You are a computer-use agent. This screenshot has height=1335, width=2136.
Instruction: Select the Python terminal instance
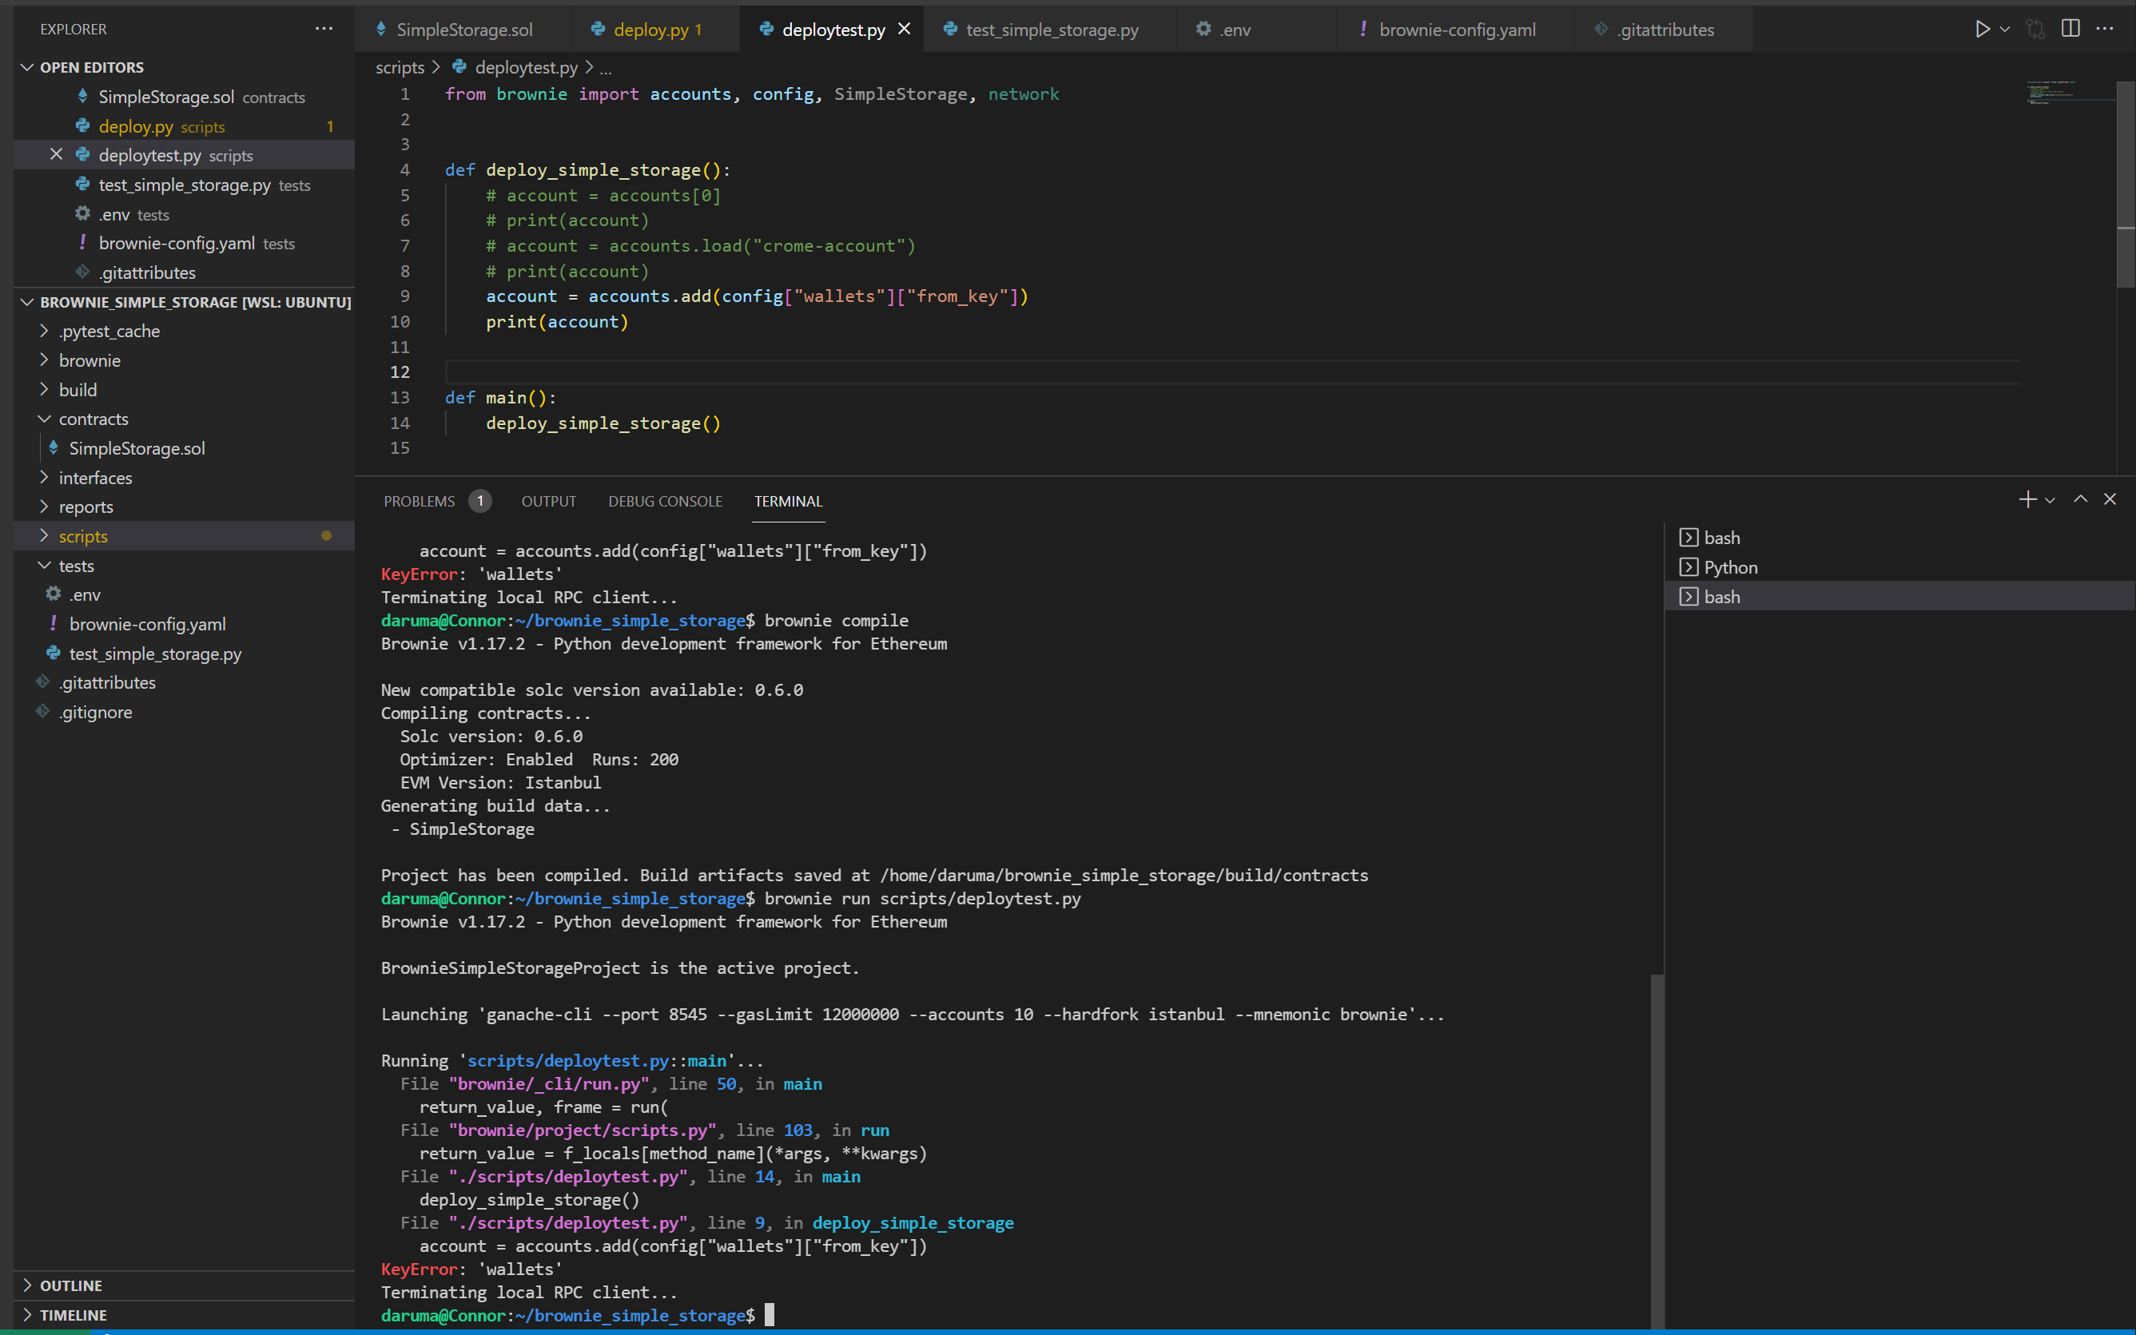pos(1729,567)
